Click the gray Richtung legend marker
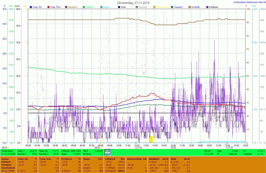Screen dimensions: 266x173 (137, 6)
